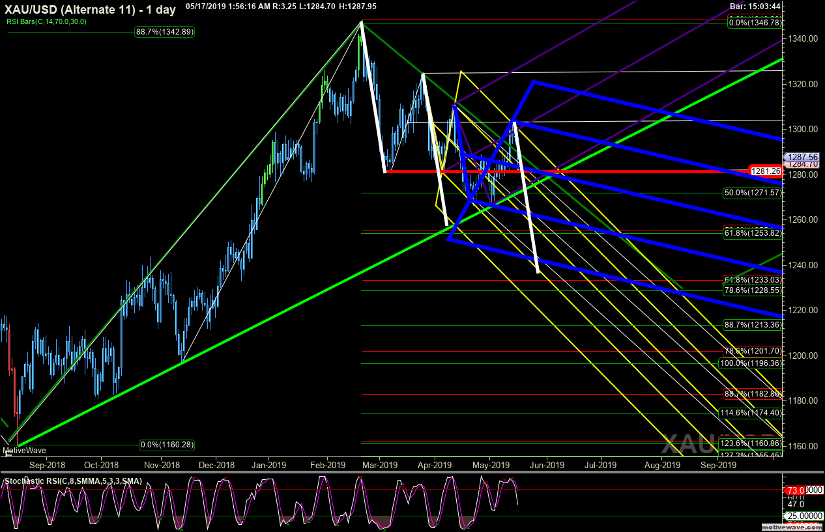Click Oct-2018 on the time axis
This screenshot has width=825, height=532.
pyautogui.click(x=101, y=465)
